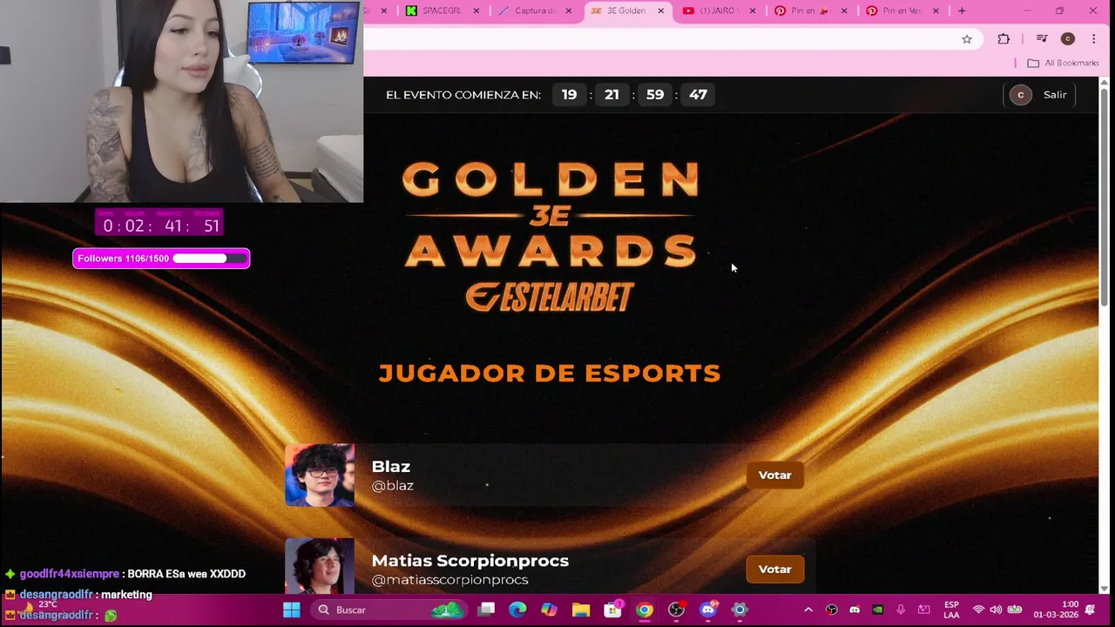The image size is (1115, 627).
Task: Open Matias Scorpionprocs' profile photo
Action: (320, 565)
